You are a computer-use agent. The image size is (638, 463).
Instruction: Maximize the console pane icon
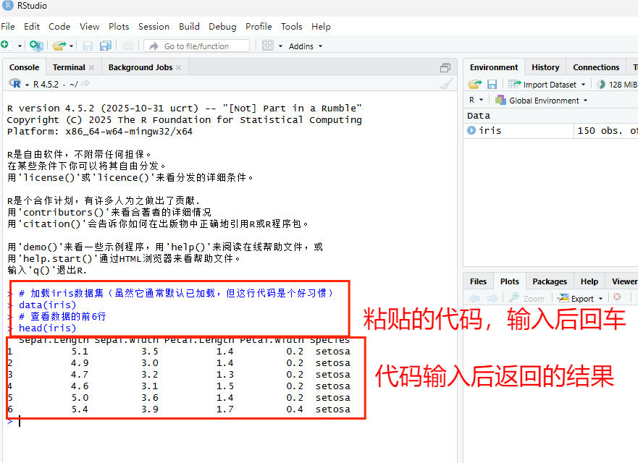pos(445,68)
